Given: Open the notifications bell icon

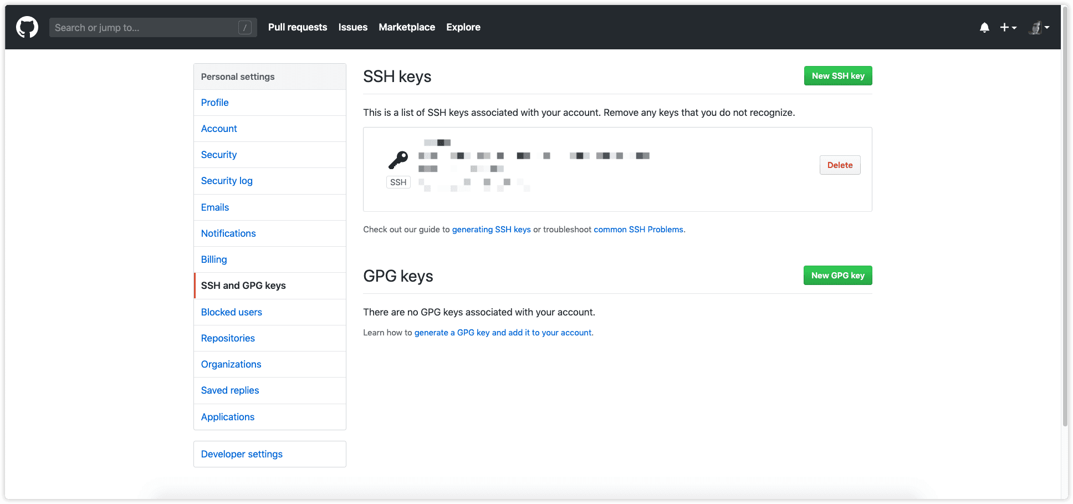Looking at the screenshot, I should tap(984, 27).
